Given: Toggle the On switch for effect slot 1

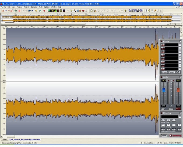Looking at the screenshot, I should click(163, 44).
